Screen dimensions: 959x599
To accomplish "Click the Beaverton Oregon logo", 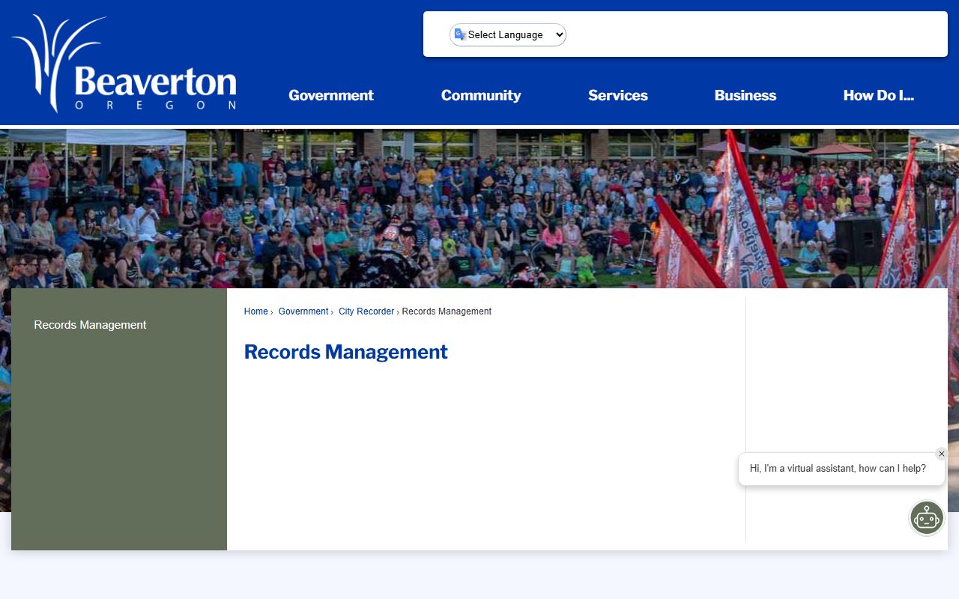I will (124, 64).
